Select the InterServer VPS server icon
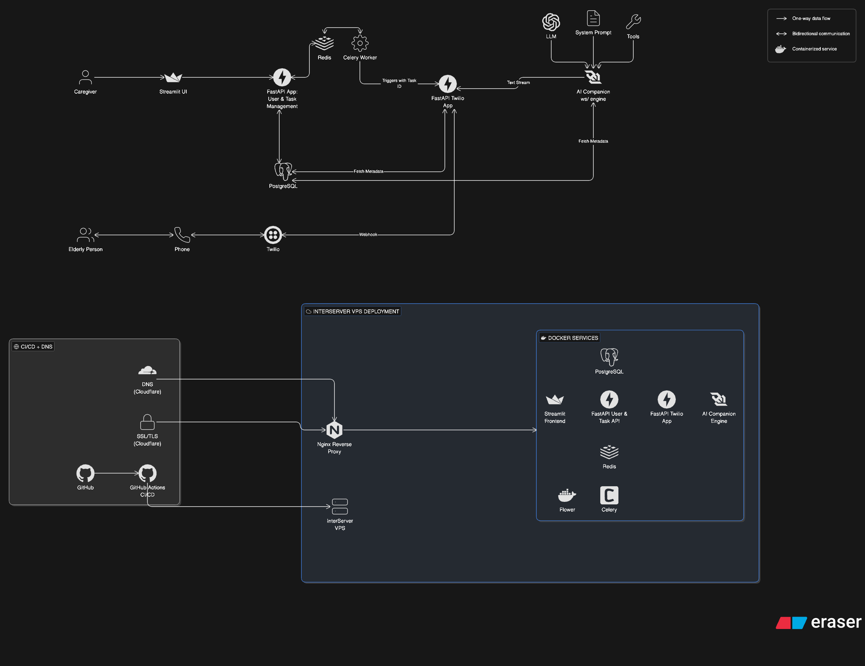The image size is (865, 666). (x=340, y=507)
